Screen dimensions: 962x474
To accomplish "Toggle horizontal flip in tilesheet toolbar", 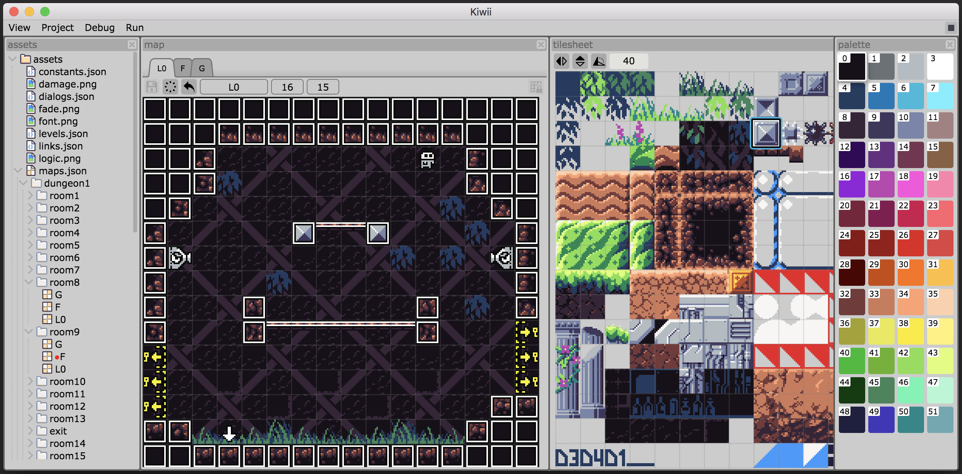I will (x=562, y=61).
